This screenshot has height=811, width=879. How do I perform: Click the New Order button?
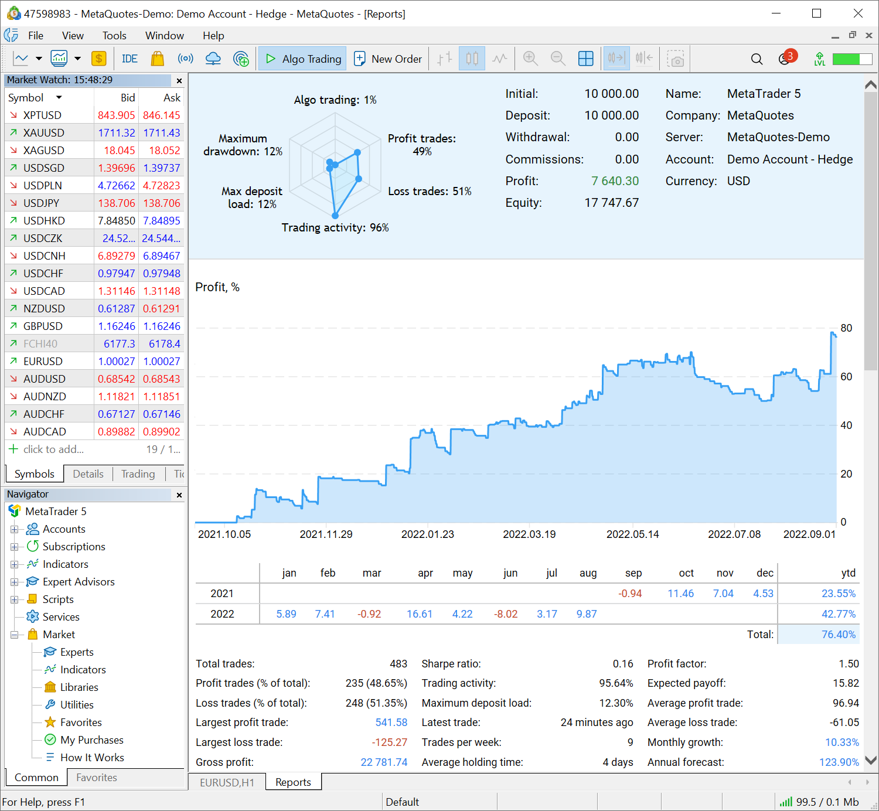(388, 59)
